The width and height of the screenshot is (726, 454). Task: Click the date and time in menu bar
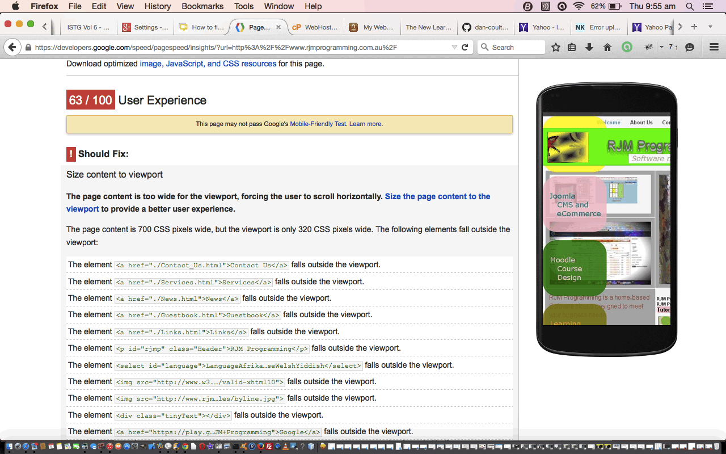(652, 6)
